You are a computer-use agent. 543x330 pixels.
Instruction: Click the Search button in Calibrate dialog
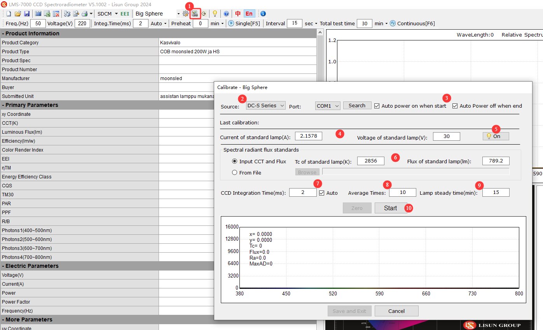click(357, 105)
